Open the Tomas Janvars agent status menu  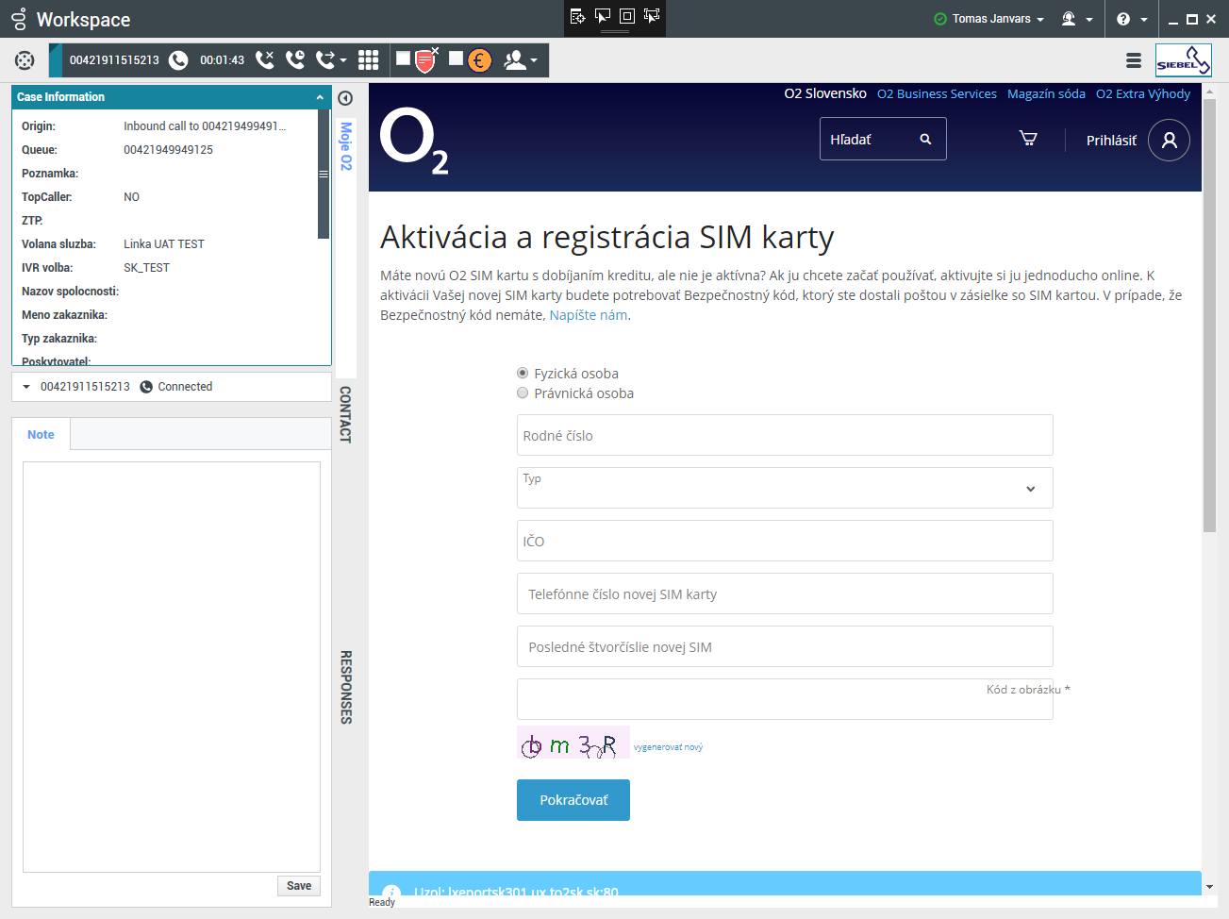[998, 19]
